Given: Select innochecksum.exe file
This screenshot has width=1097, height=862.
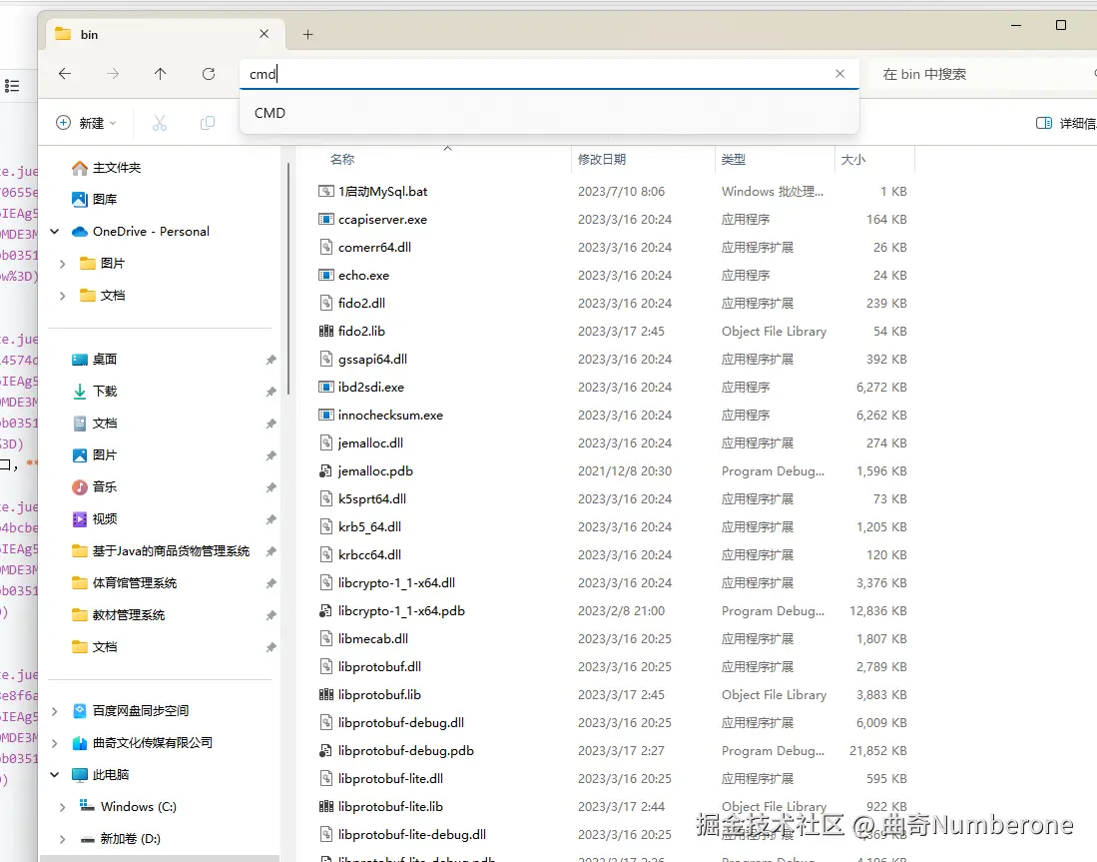Looking at the screenshot, I should pos(390,416).
